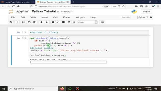Open the Cell menu
This screenshot has width=161, height=91.
55,17
